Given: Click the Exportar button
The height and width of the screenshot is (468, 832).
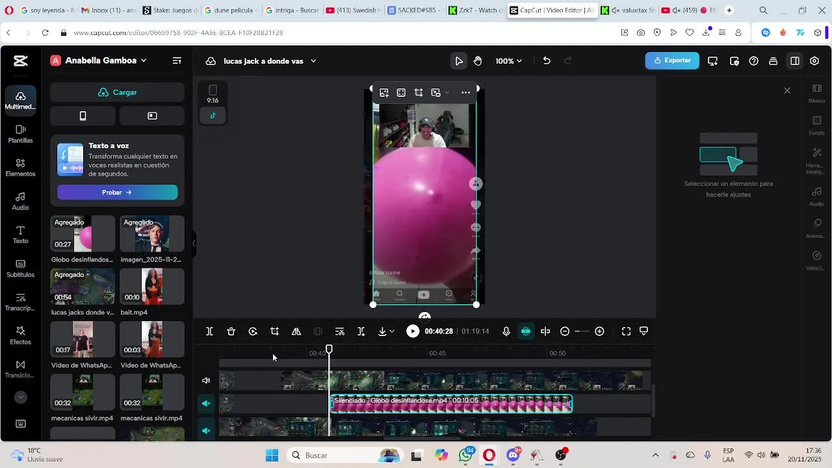Looking at the screenshot, I should [x=672, y=60].
